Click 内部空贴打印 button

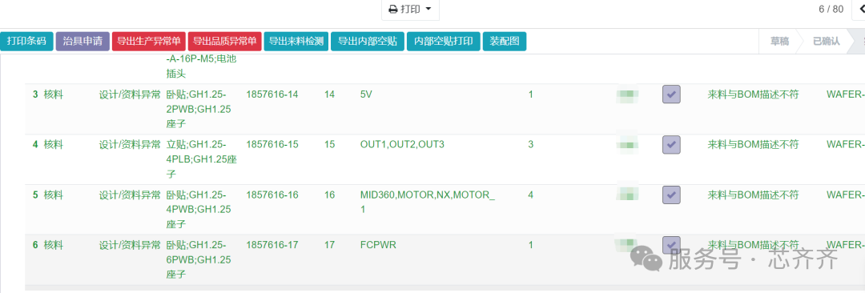[444, 42]
